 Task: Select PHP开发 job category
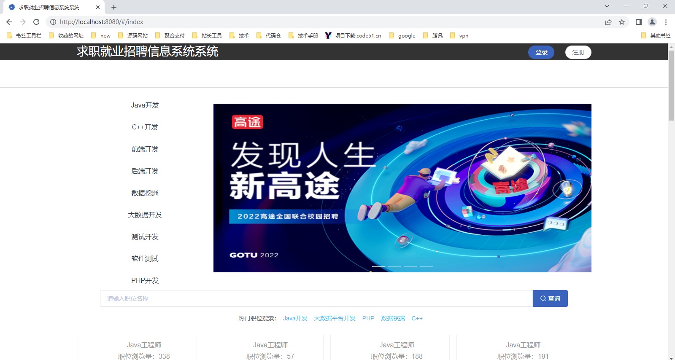point(145,281)
